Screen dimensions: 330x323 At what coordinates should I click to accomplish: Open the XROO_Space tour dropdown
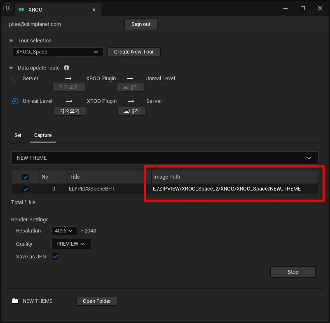point(58,52)
